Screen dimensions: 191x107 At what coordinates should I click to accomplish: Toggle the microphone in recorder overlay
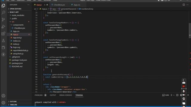point(184,91)
